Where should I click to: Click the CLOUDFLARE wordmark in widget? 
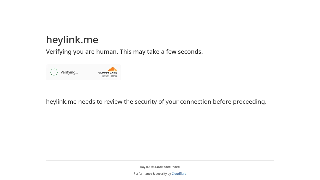(x=107, y=73)
